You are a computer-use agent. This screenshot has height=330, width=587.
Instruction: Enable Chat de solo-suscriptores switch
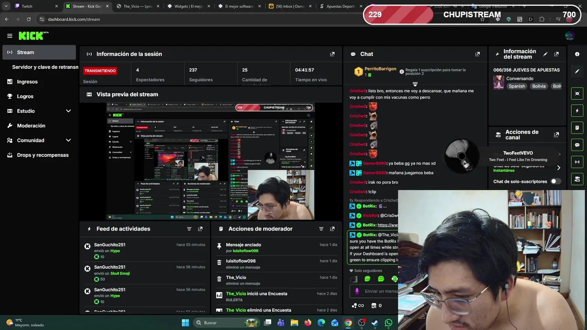pos(555,181)
